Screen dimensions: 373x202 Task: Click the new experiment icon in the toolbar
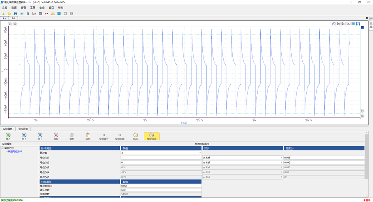3,13
